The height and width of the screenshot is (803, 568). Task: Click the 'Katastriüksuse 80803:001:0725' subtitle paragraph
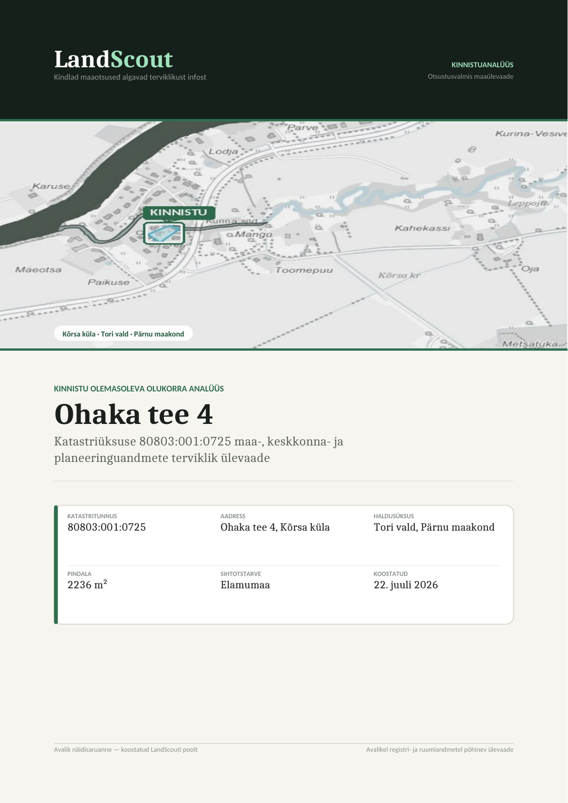pos(199,449)
